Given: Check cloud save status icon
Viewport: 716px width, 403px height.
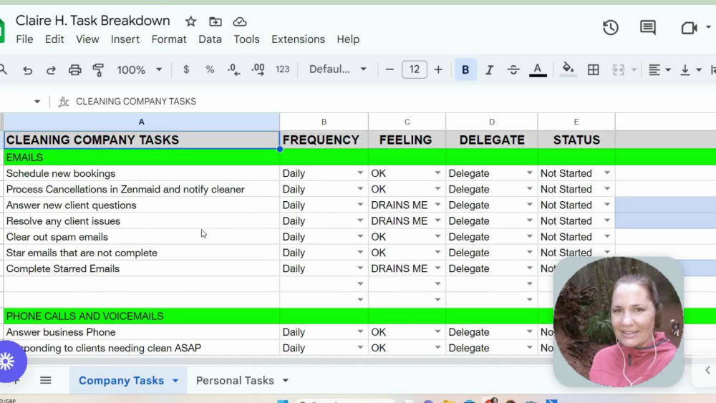Looking at the screenshot, I should (x=240, y=21).
